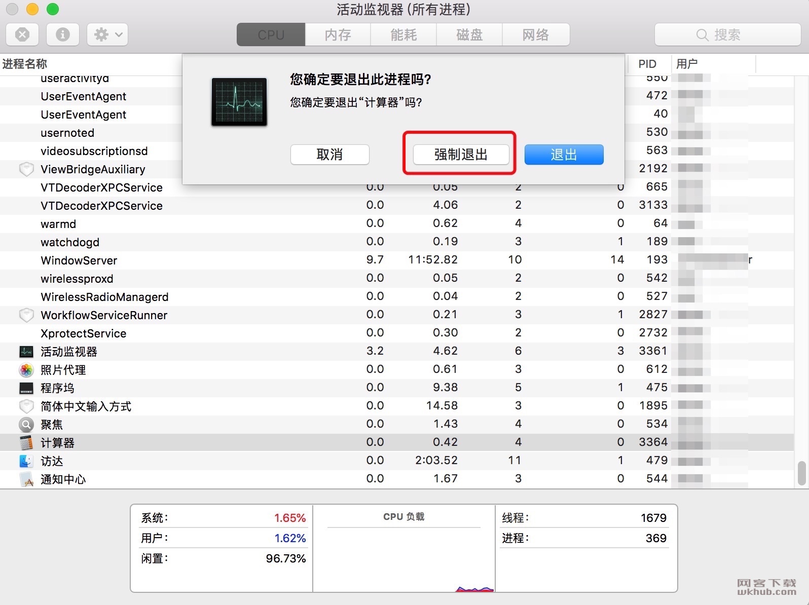Switch to the CPU tab
The width and height of the screenshot is (809, 605).
271,34
